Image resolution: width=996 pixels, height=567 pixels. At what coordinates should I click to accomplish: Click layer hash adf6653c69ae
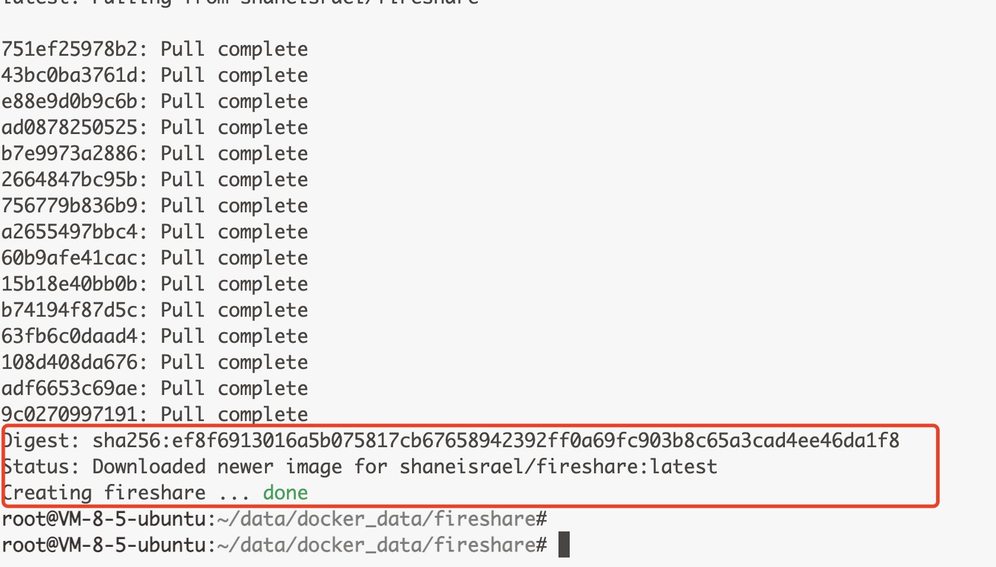70,388
